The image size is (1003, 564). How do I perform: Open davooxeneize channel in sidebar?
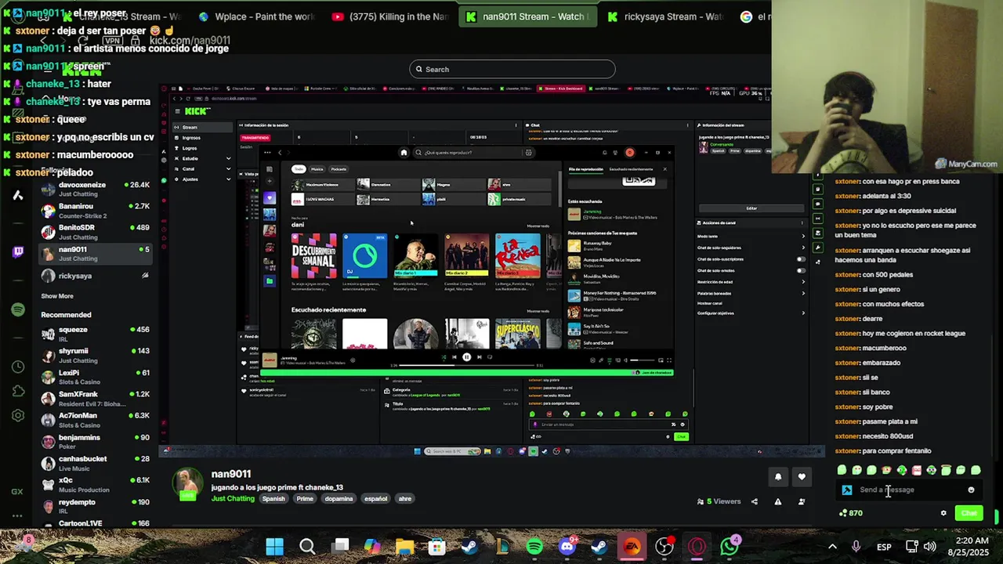click(95, 189)
